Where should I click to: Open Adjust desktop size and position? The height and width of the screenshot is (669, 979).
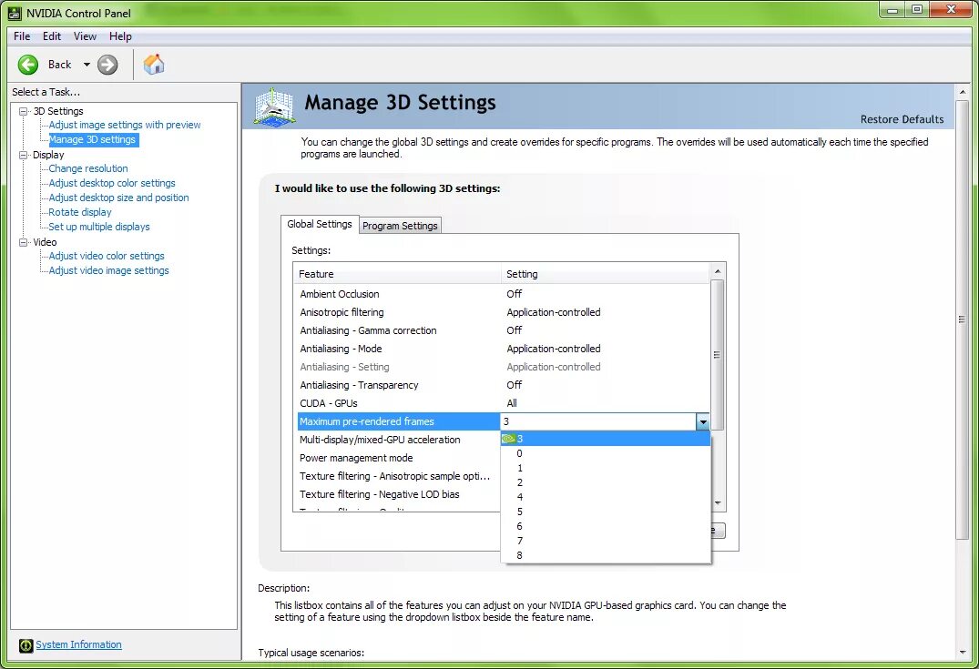pyautogui.click(x=118, y=198)
